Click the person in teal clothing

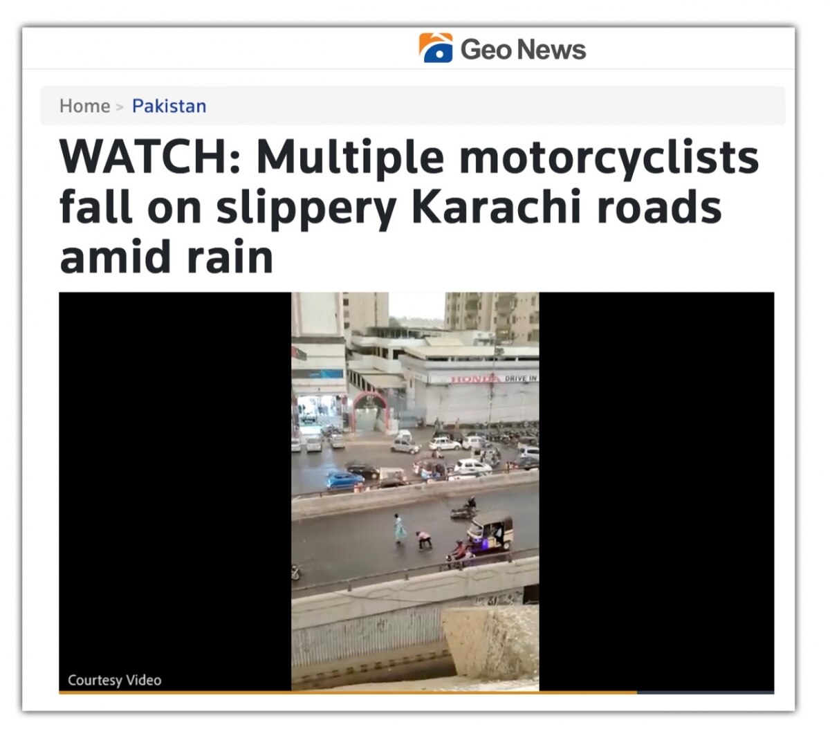point(400,528)
